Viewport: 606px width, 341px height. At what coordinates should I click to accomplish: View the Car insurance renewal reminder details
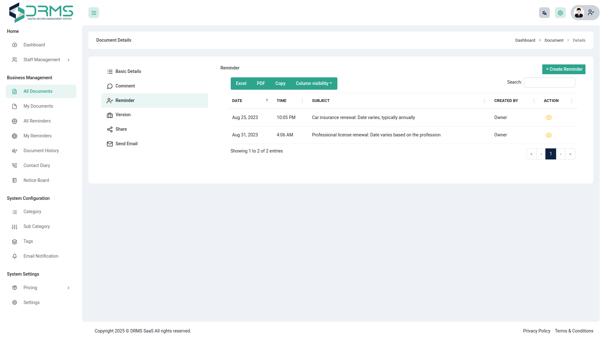tap(549, 117)
